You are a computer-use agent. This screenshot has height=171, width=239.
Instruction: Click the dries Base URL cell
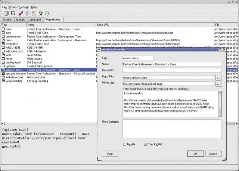coord(138,40)
